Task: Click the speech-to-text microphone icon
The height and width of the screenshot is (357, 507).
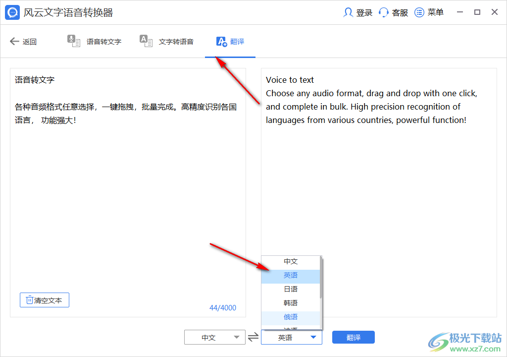Action: coord(74,41)
